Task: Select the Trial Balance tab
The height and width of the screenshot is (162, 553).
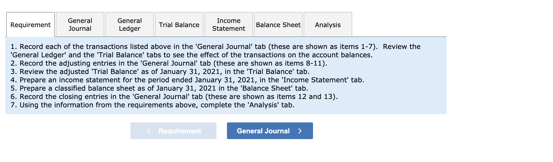Action: tap(179, 25)
